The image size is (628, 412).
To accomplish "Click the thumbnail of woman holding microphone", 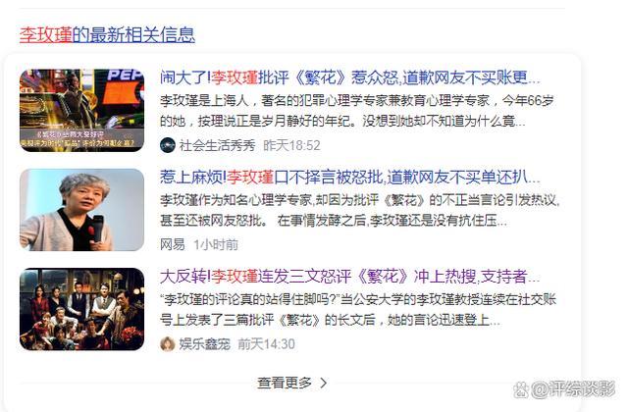I will pos(81,210).
